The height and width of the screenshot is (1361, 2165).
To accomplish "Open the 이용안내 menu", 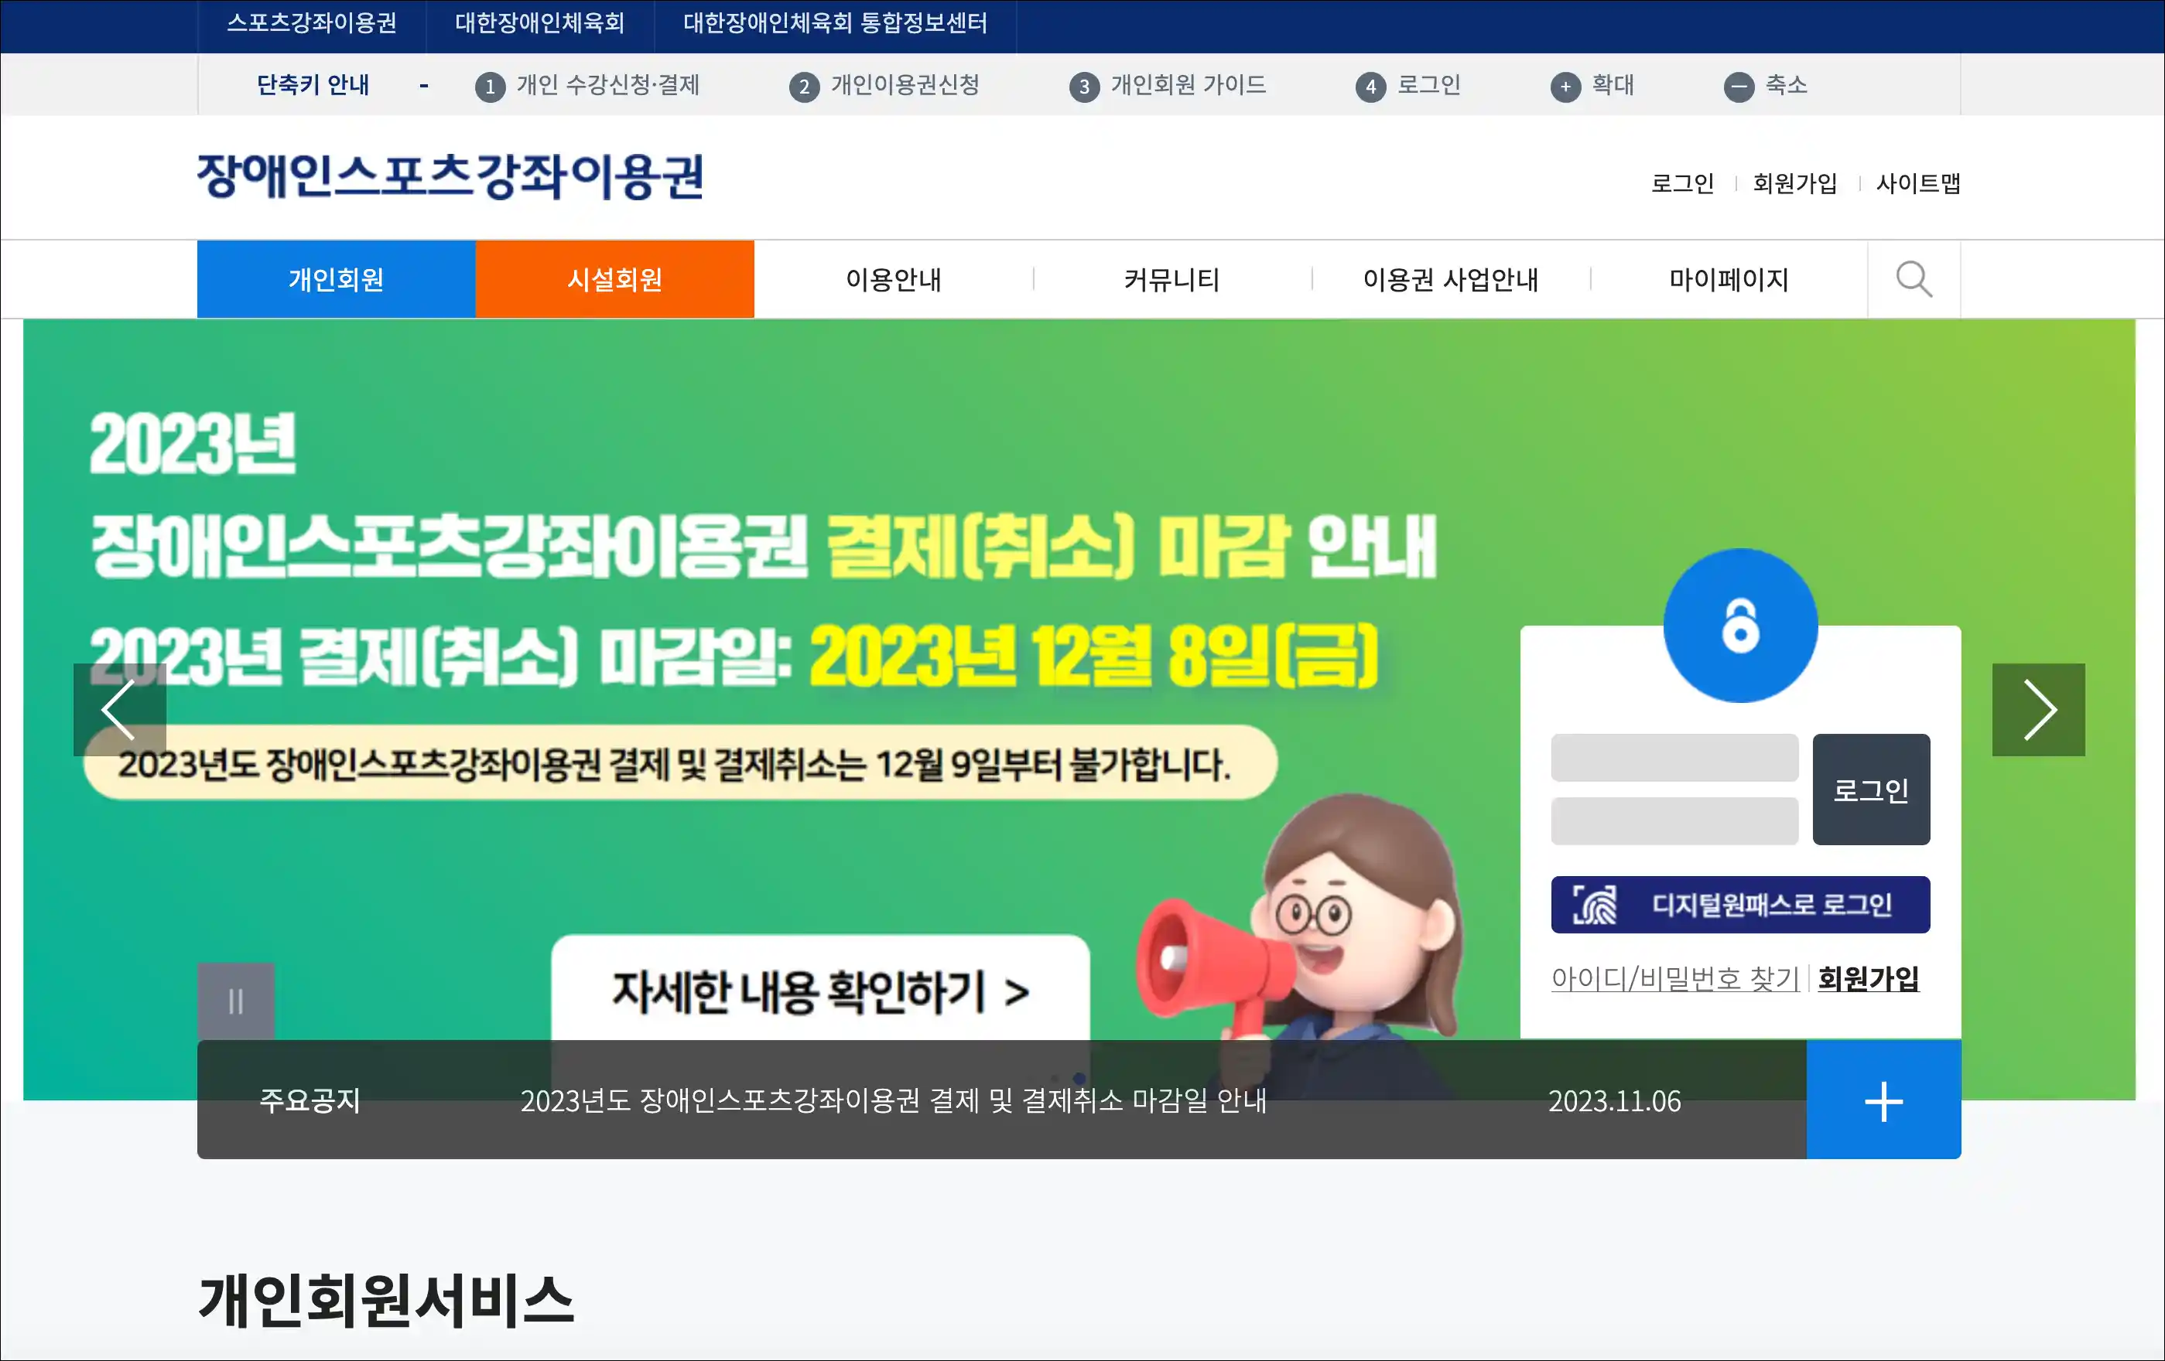I will (894, 279).
